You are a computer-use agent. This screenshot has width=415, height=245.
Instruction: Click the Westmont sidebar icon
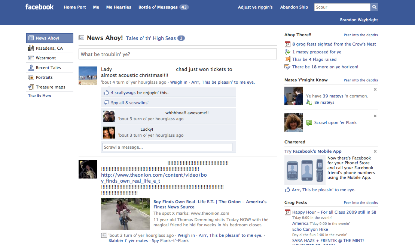point(31,58)
